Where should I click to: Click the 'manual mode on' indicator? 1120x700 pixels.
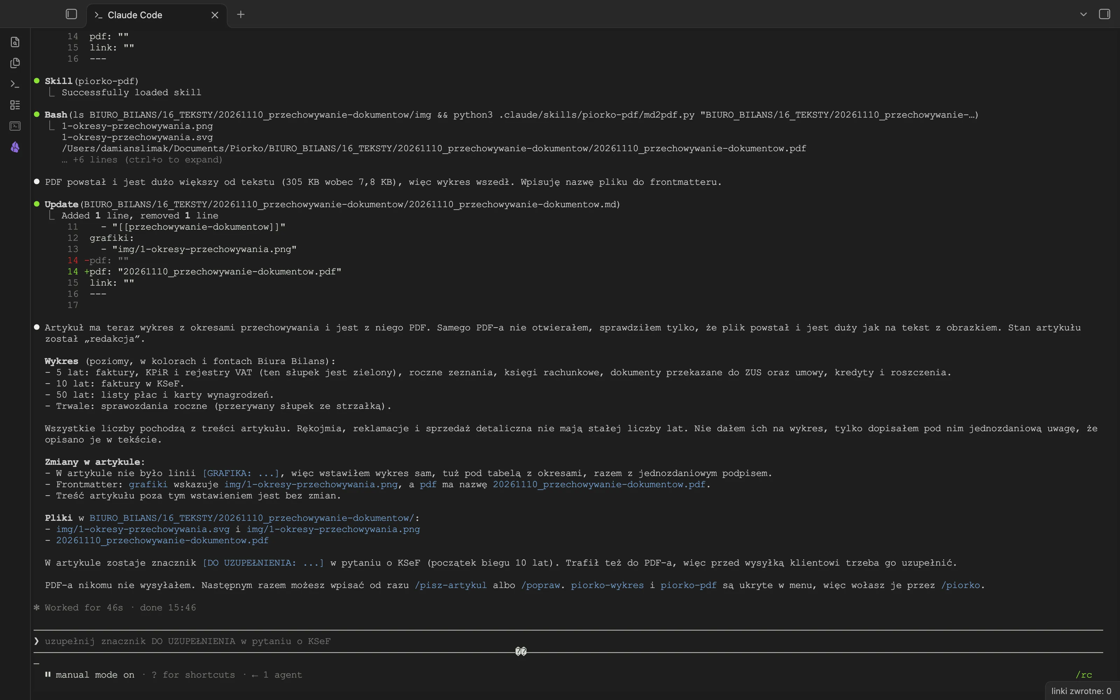pos(90,675)
